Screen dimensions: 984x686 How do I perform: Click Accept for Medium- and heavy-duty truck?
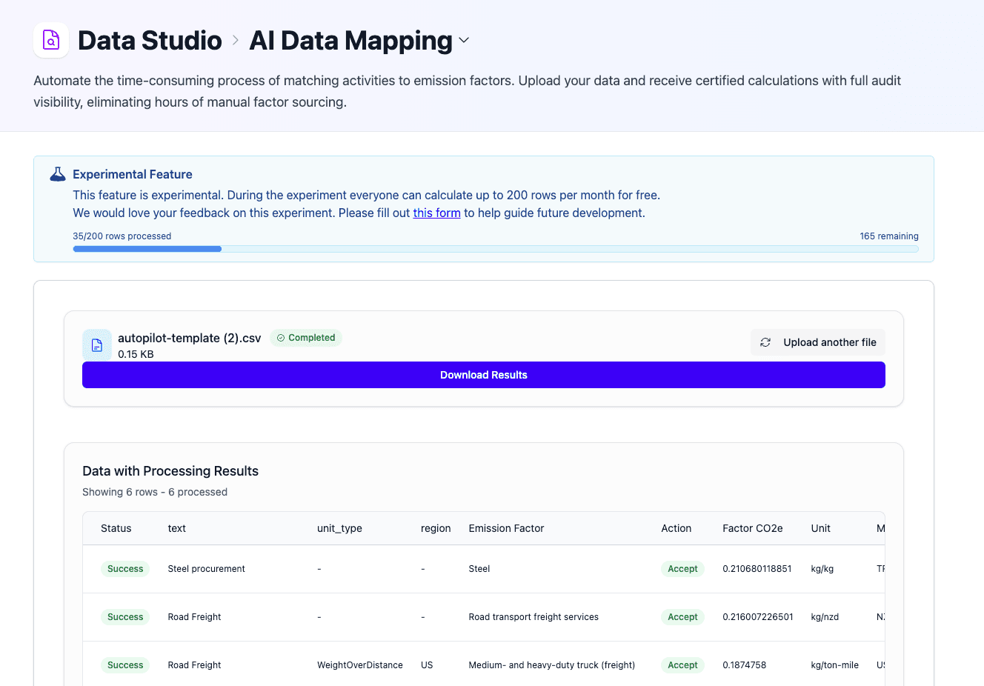pyautogui.click(x=682, y=665)
